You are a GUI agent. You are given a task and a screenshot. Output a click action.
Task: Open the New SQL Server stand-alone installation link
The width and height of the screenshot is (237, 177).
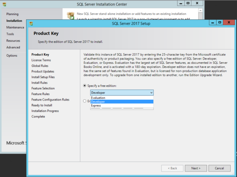132,14
